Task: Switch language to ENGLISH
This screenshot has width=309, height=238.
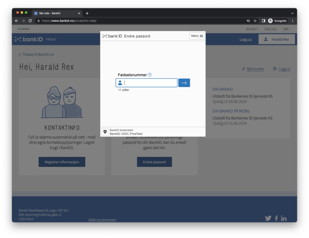Action: [x=270, y=29]
